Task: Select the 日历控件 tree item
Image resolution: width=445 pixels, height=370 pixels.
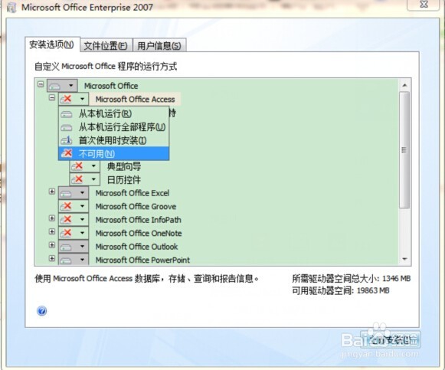Action: tap(124, 179)
